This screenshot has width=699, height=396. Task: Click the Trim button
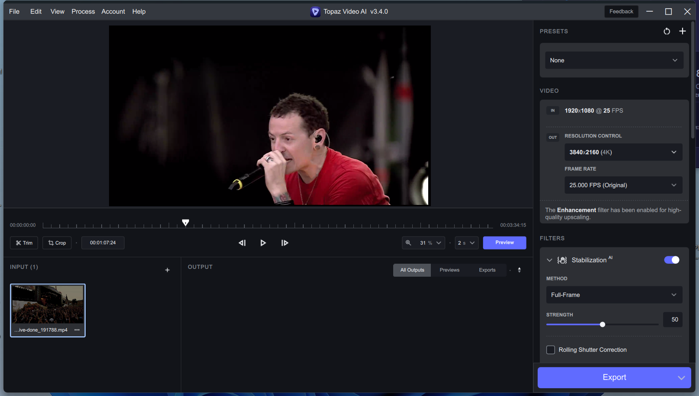[24, 243]
